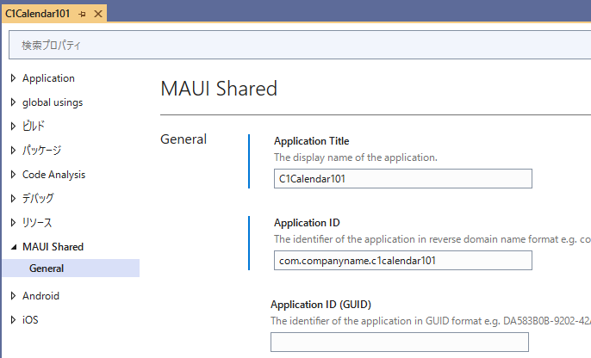Expand the ビルド category arrow
Viewport: 591px width, 358px height.
13,127
